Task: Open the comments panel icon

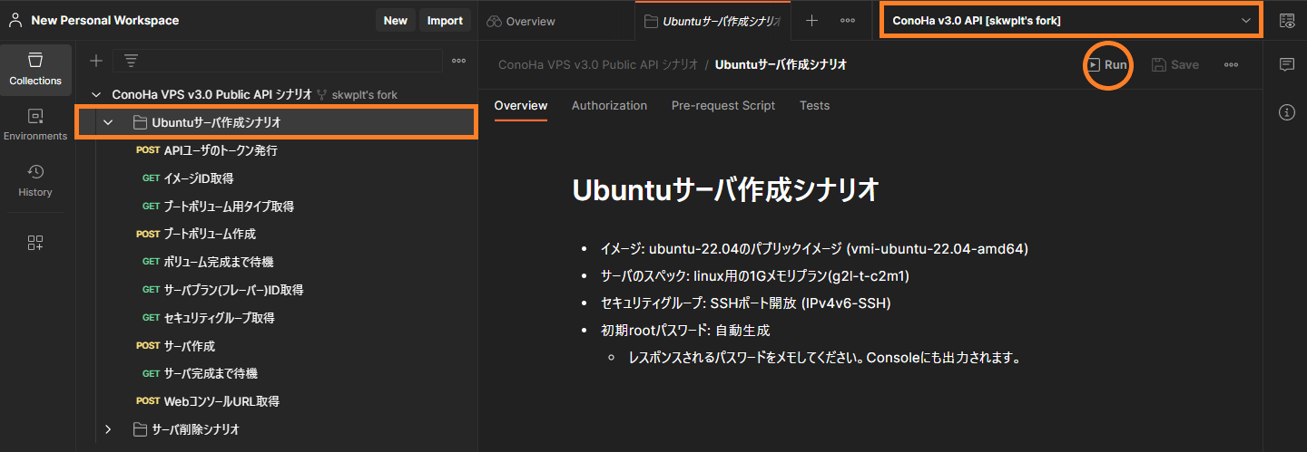Action: click(1286, 64)
